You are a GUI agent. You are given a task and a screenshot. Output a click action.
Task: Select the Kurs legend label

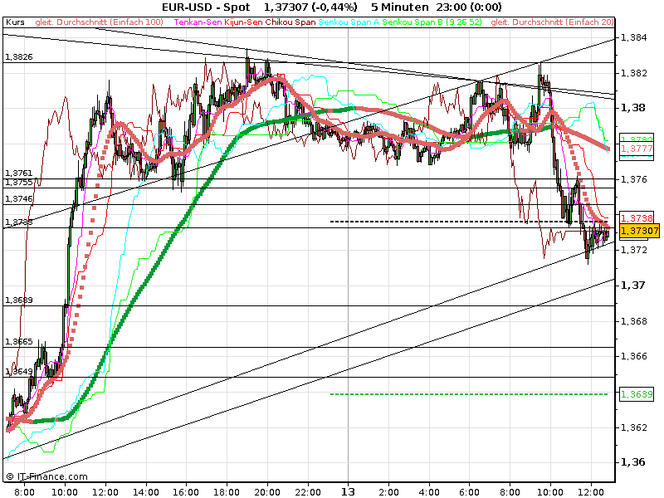[15, 22]
